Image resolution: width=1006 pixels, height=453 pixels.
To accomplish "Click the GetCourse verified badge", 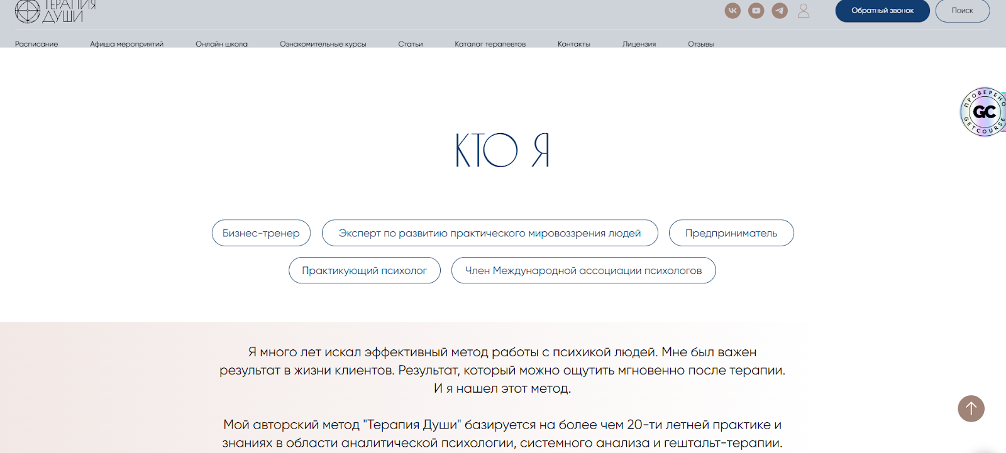I will tap(983, 112).
